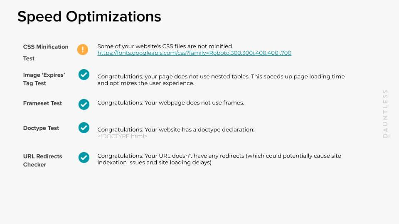Click the Speed Optimizations slide title

pos(89,17)
